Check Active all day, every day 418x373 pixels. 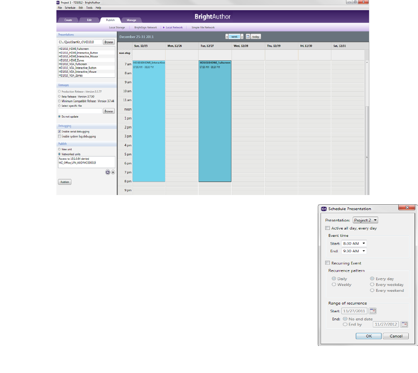[328, 228]
